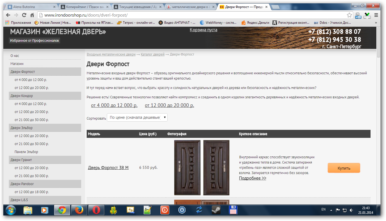Screen dimensions: 386x221
Task: Select the Двери Гранит sidebar section
Action: click(45, 160)
